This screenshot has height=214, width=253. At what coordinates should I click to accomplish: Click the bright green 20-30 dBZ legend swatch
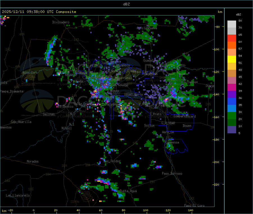pos(232,116)
